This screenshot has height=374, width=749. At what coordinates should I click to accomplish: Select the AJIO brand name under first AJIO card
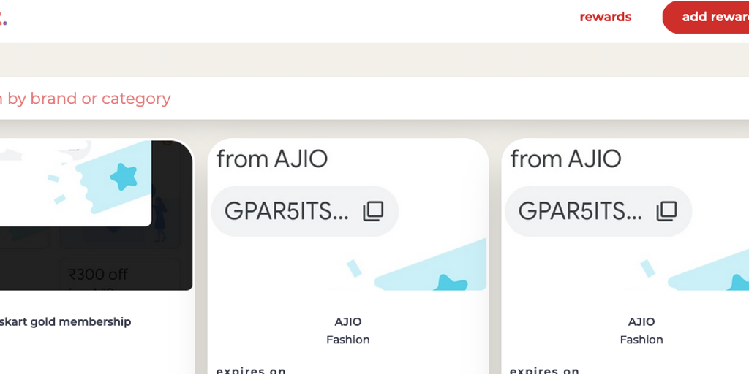pyautogui.click(x=348, y=321)
